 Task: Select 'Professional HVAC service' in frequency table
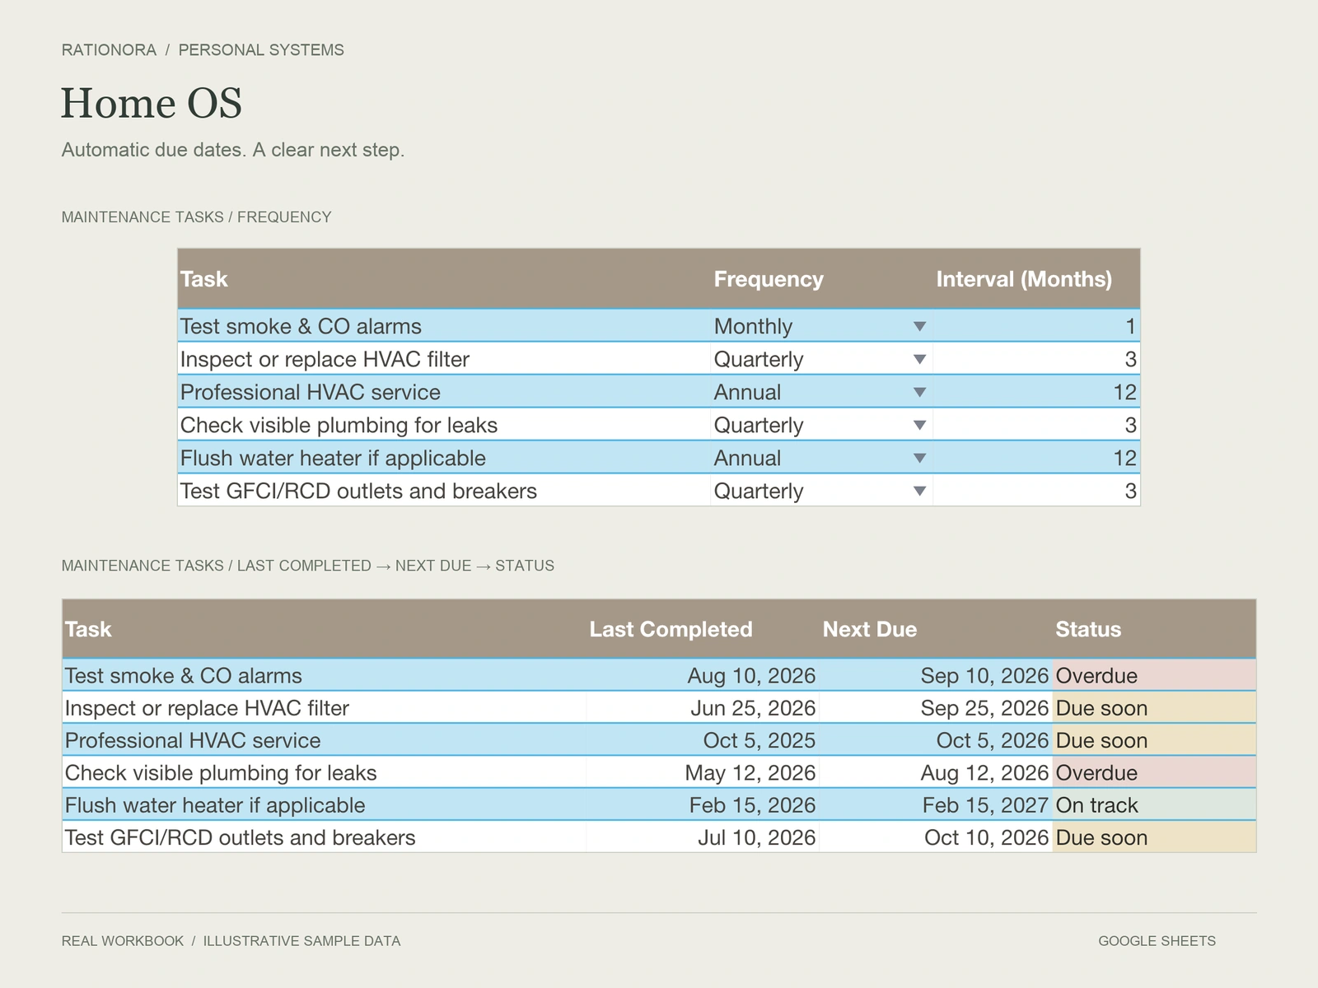pos(444,392)
